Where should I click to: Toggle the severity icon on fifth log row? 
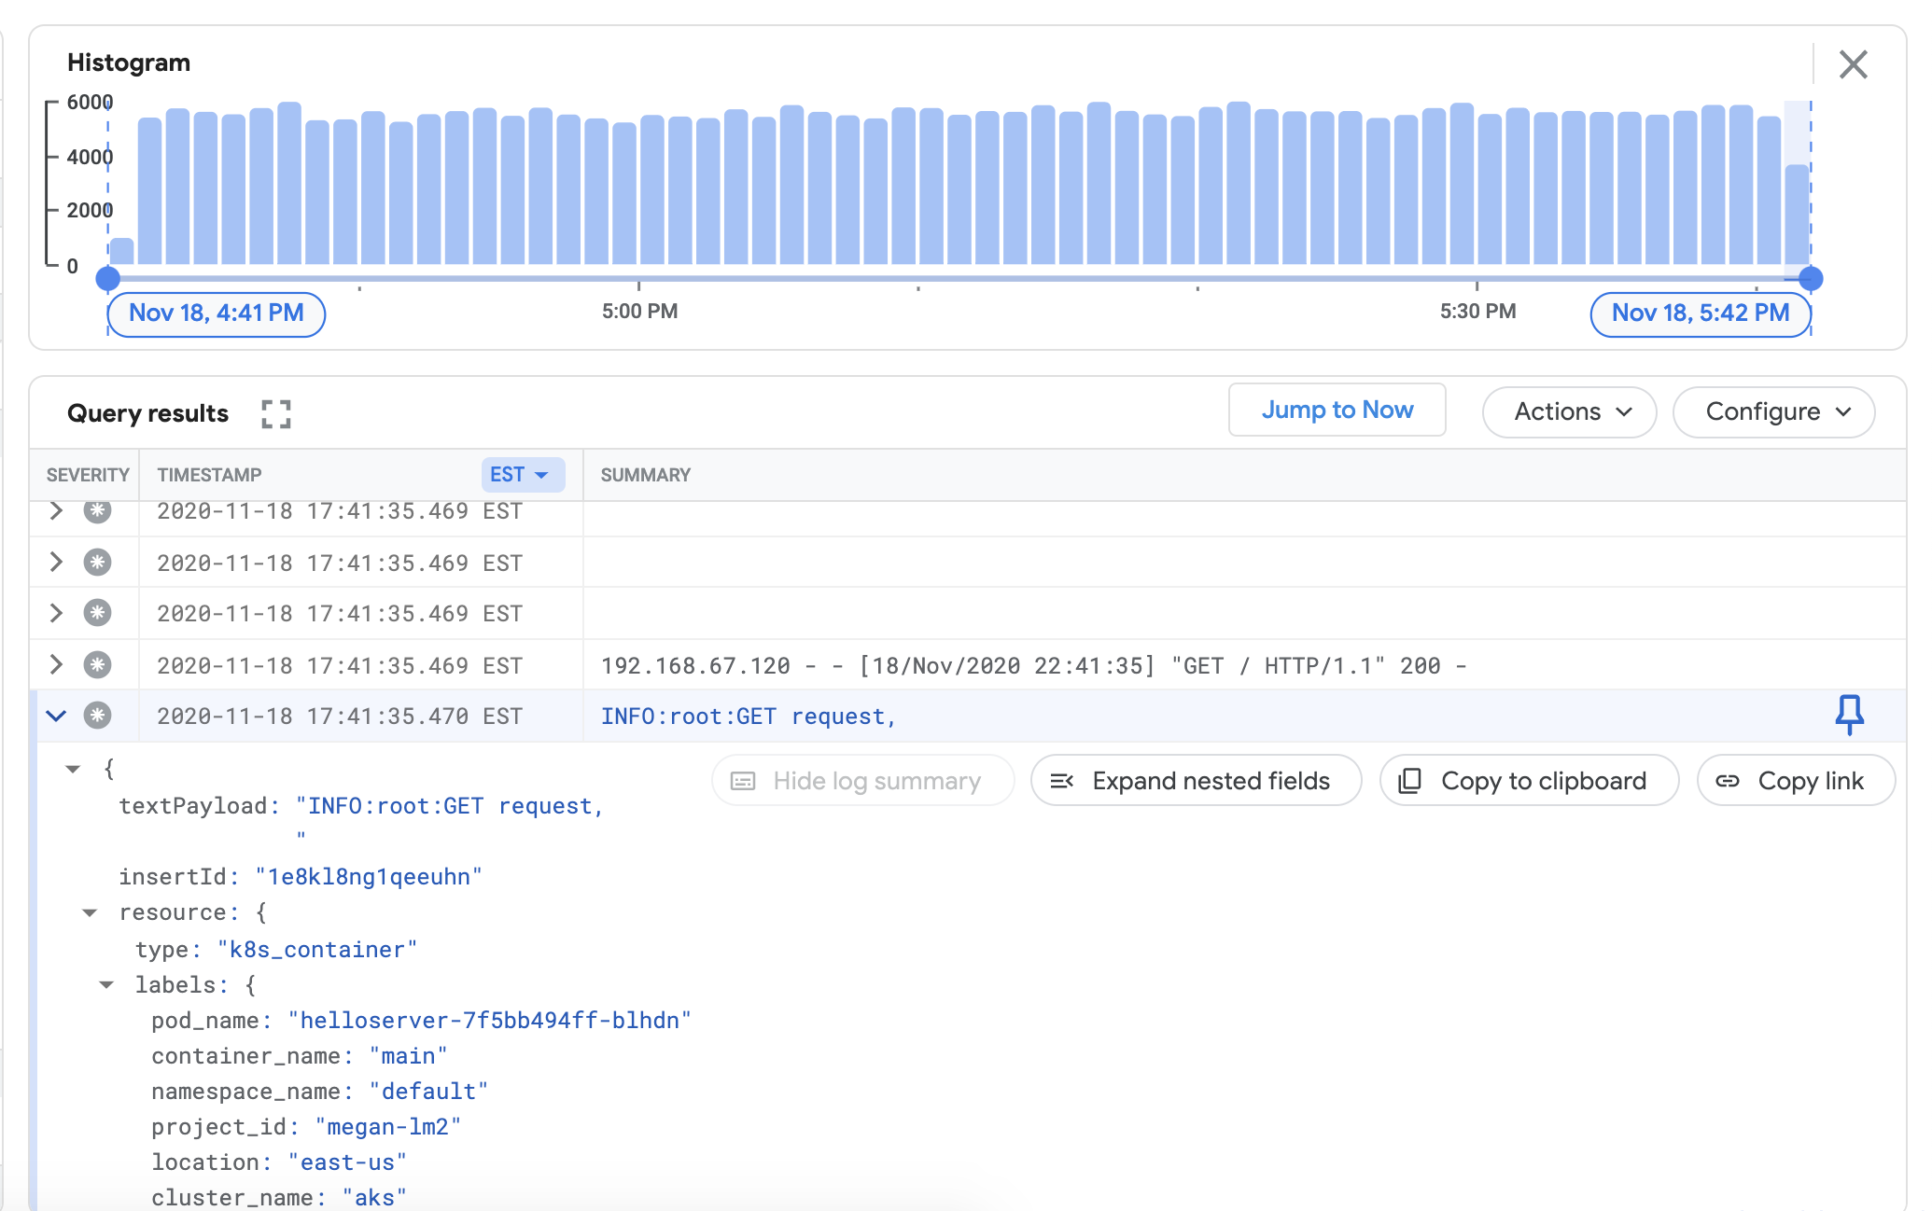click(95, 716)
